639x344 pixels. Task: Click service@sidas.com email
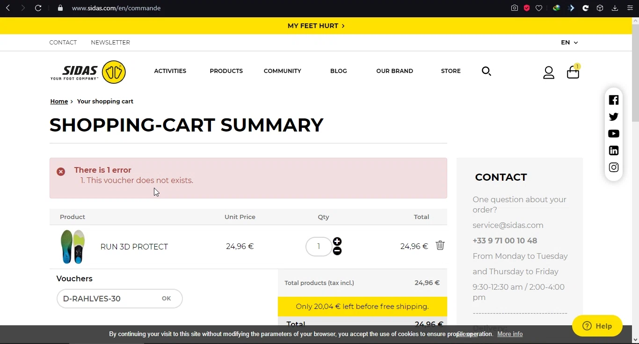click(x=508, y=226)
